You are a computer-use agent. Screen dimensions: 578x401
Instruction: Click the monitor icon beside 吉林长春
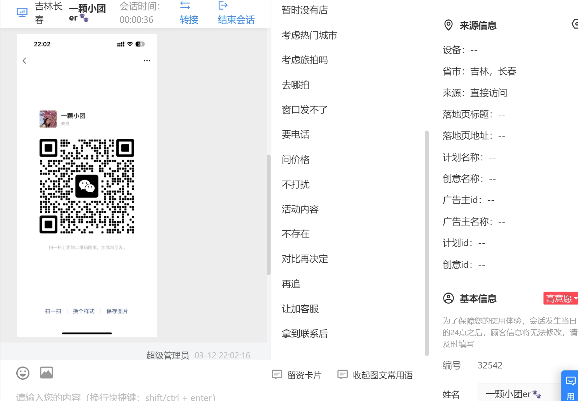coord(22,12)
